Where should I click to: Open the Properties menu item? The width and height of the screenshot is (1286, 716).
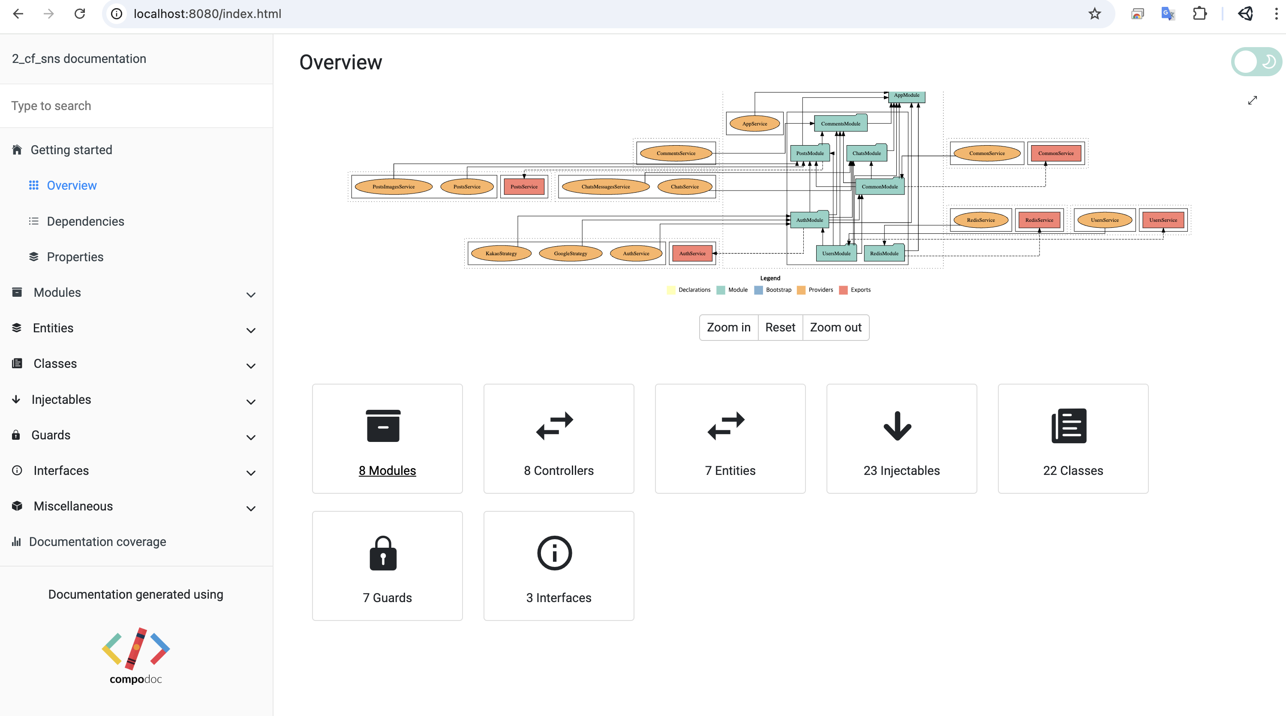point(75,257)
